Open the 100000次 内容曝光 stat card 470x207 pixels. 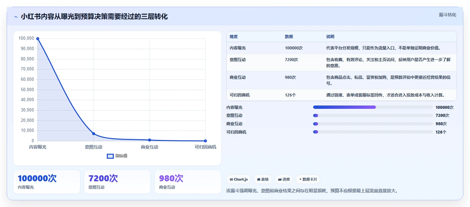[x=47, y=182]
